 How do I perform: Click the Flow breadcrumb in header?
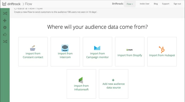[x=29, y=4]
